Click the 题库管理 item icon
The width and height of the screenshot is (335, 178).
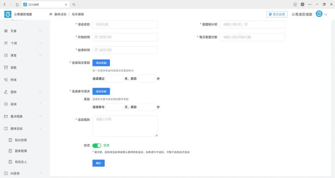tap(10, 151)
